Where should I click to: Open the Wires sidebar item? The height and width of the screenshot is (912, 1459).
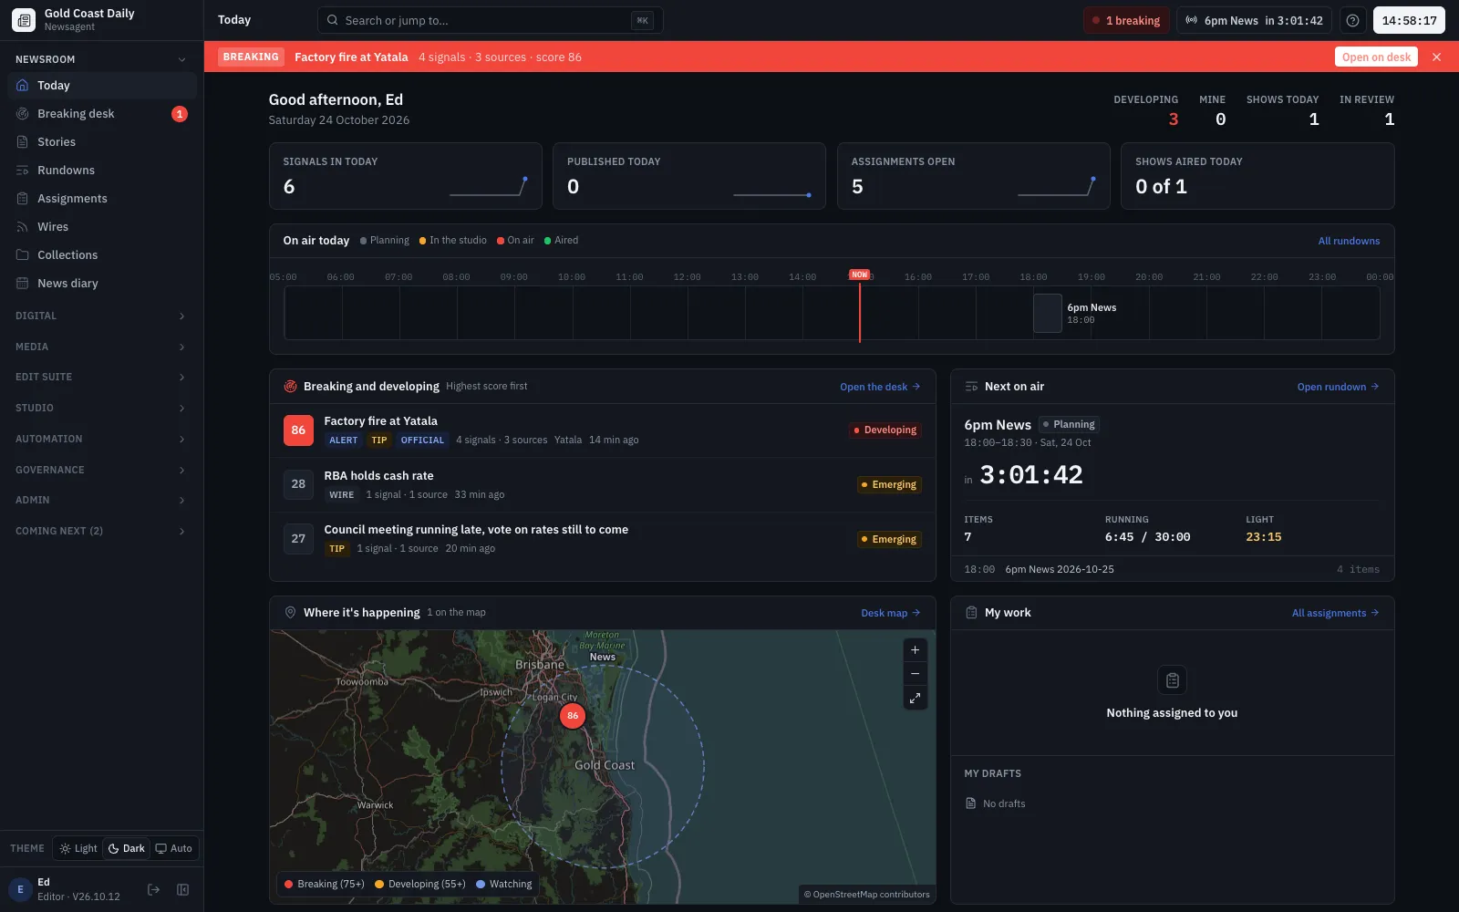102,227
